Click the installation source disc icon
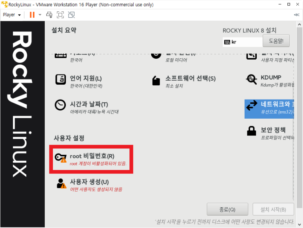The height and width of the screenshot is (228, 303). point(156,55)
